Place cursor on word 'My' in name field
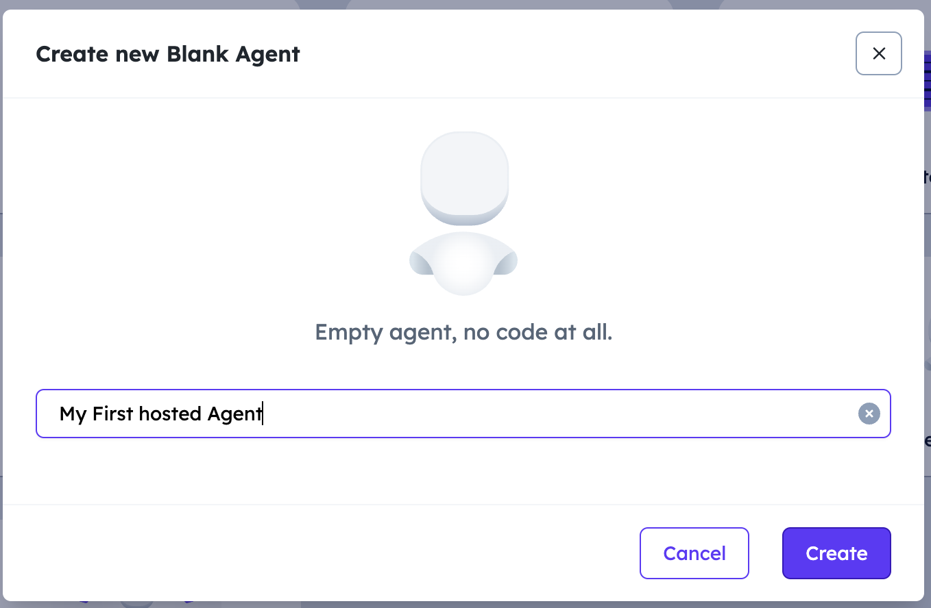 (x=73, y=414)
